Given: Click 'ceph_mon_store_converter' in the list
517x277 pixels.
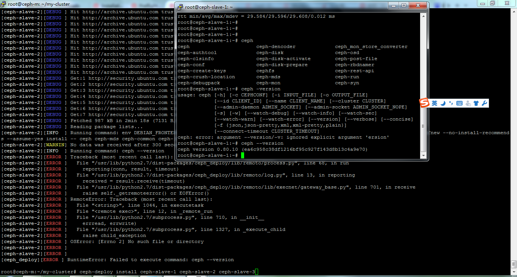Looking at the screenshot, I should coord(371,46).
